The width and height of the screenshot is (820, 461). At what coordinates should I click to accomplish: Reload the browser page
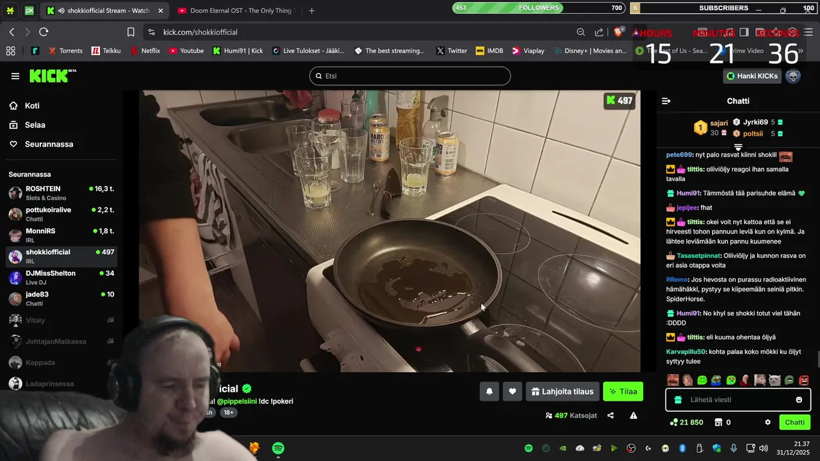point(44,32)
